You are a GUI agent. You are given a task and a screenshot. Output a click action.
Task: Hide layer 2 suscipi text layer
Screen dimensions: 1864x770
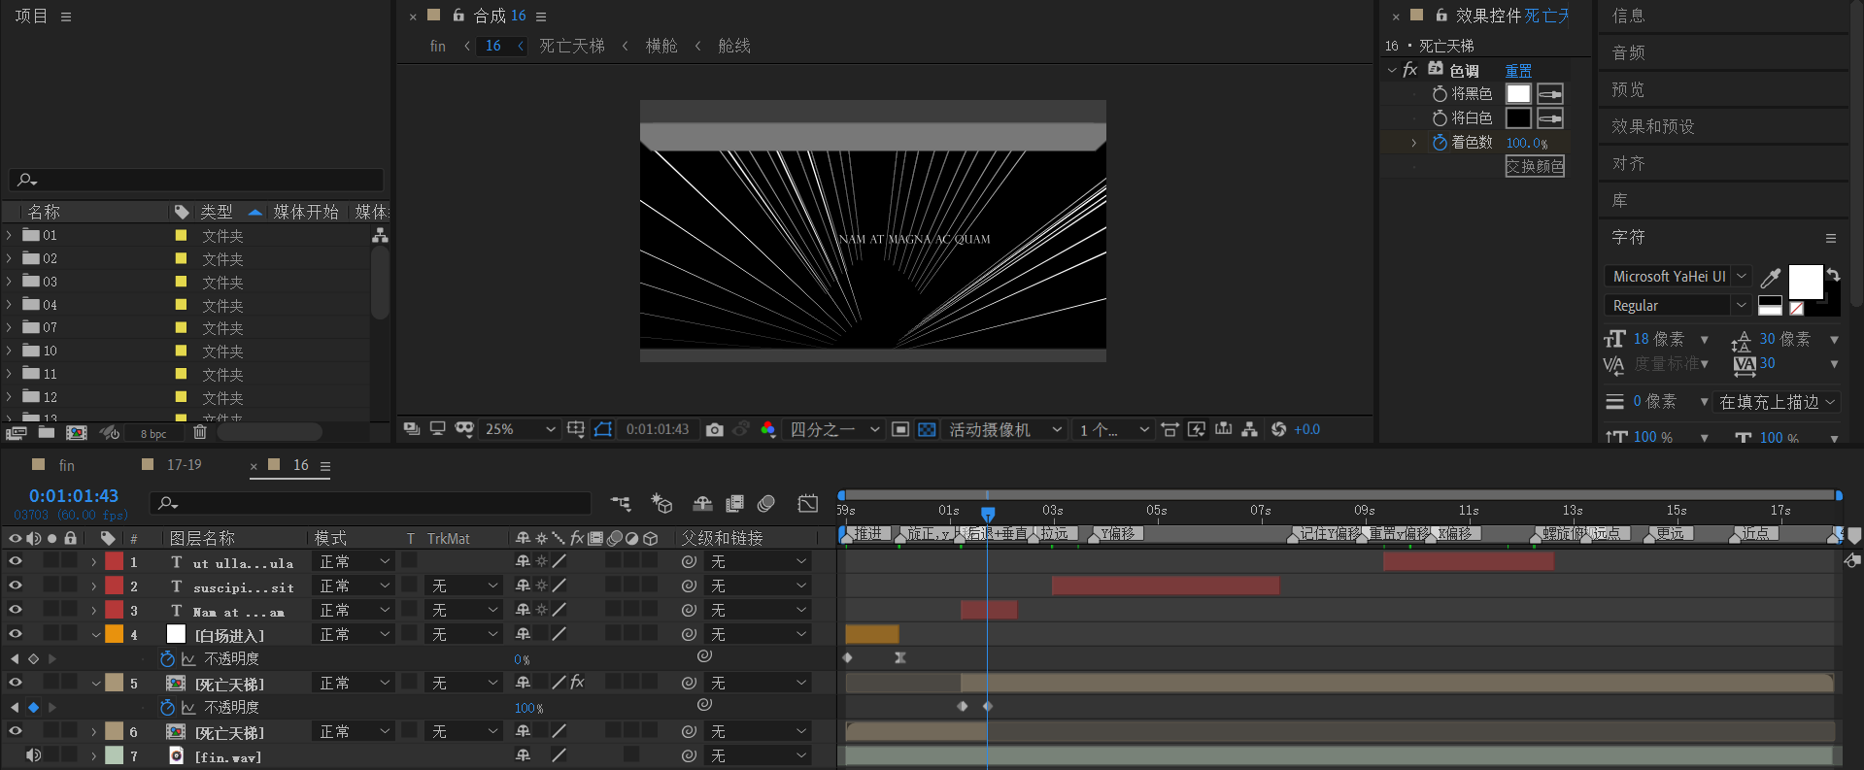tap(15, 586)
